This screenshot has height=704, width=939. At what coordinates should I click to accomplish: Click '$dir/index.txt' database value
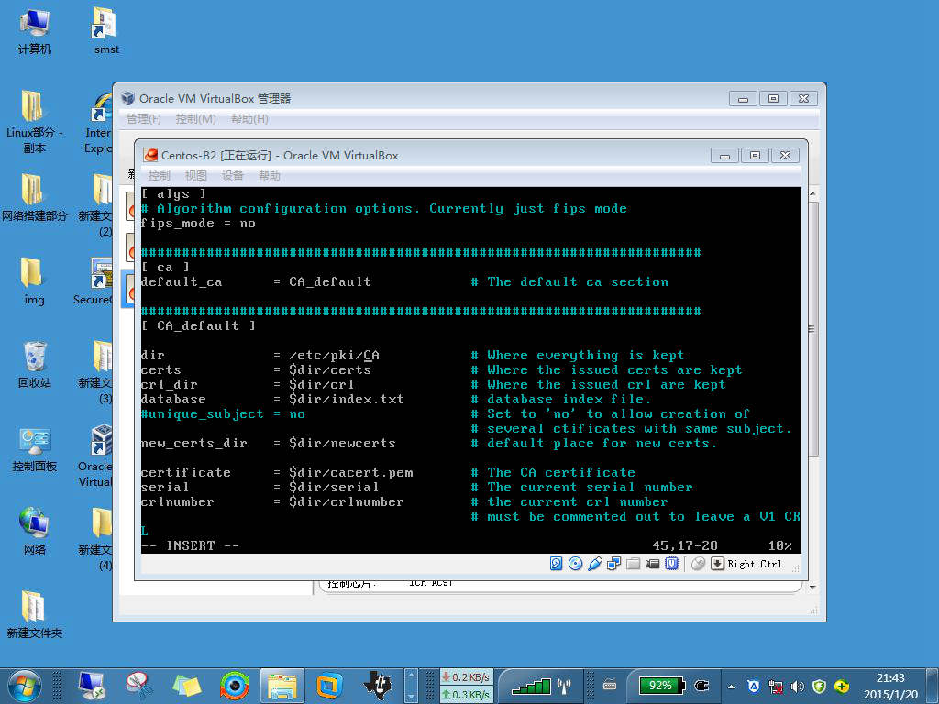coord(346,399)
